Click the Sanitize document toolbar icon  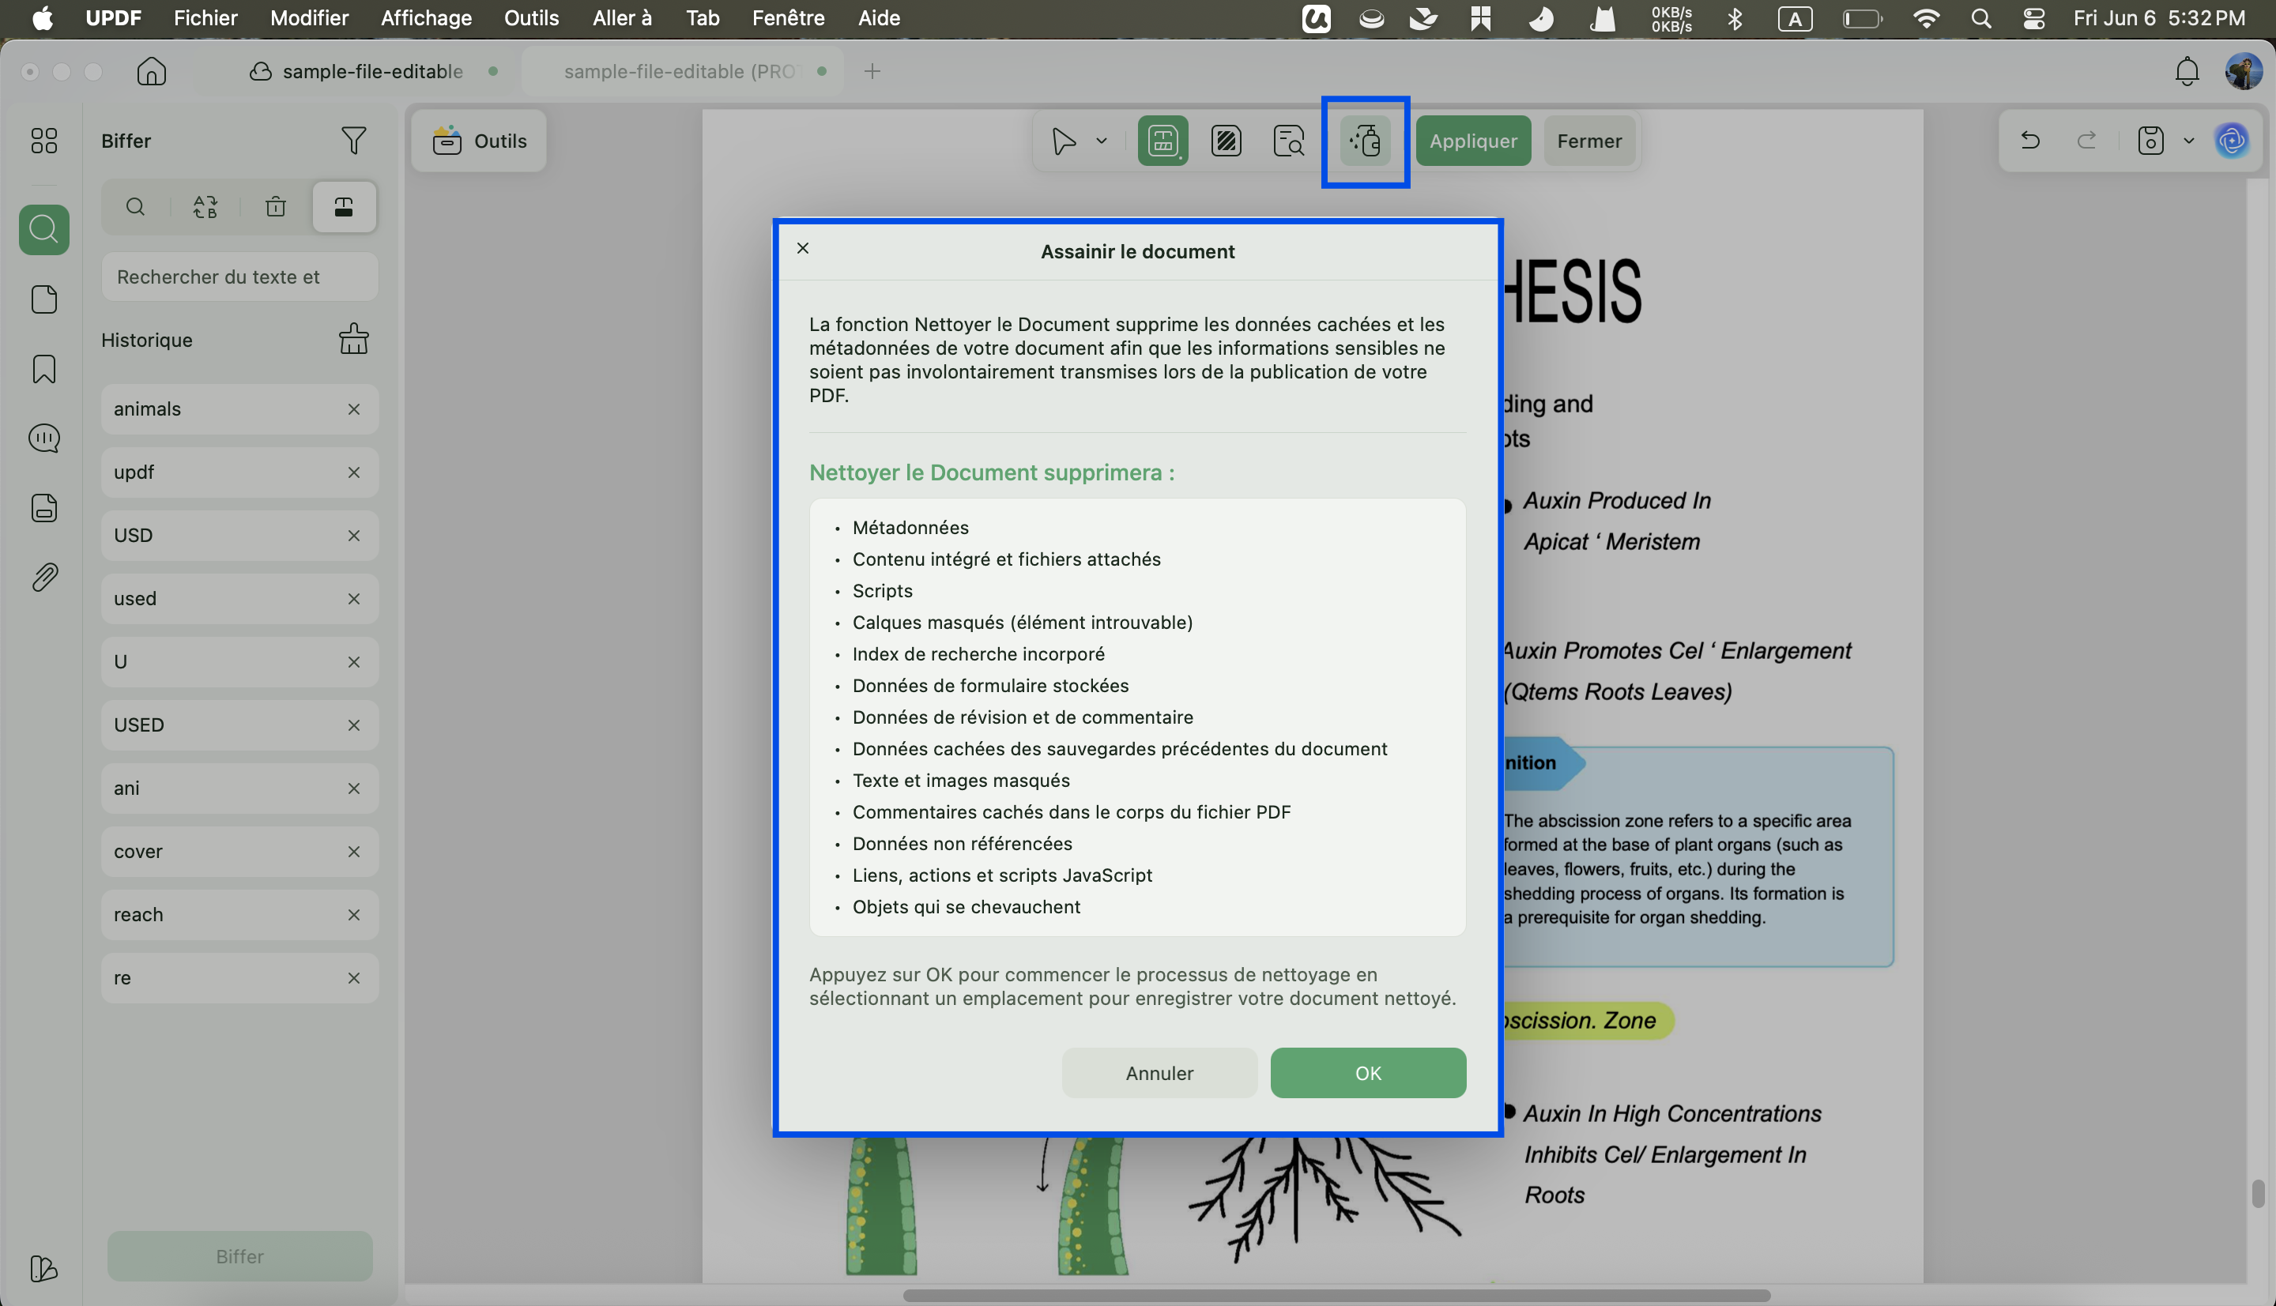pyautogui.click(x=1366, y=141)
